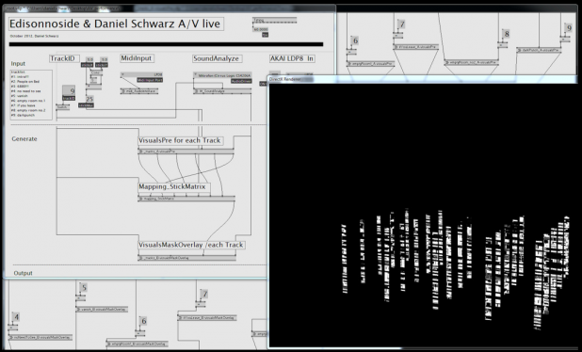This screenshot has height=352, width=582.
Task: Select the equals node below number box 5
Action: (81, 297)
